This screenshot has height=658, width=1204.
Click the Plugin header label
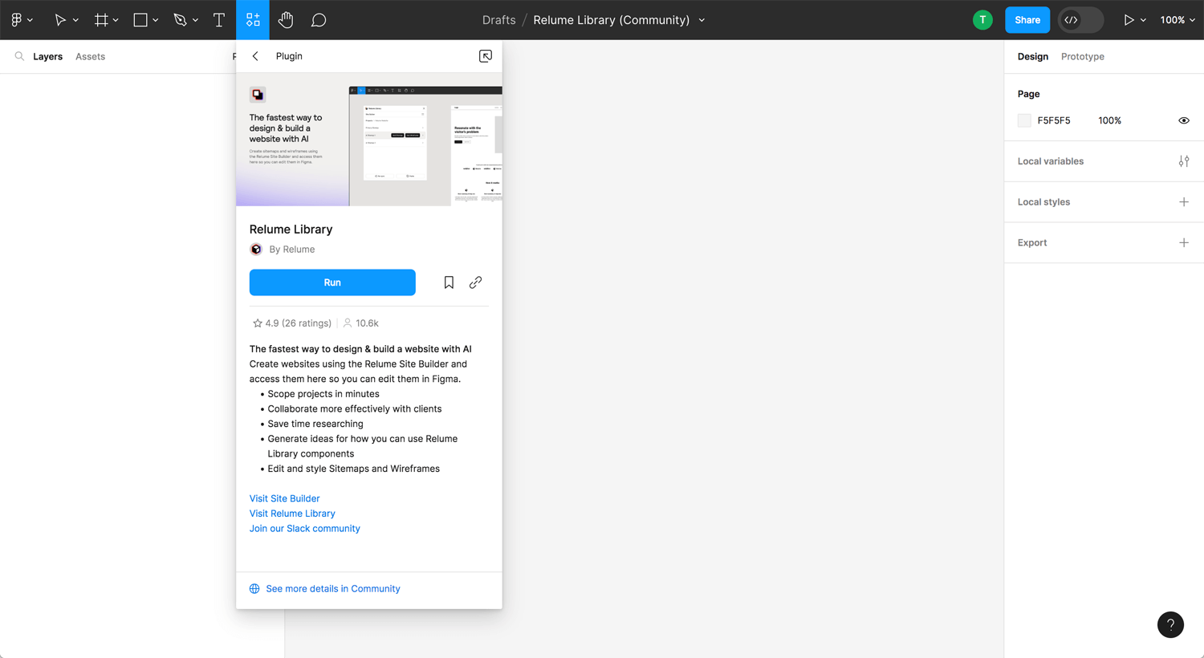pyautogui.click(x=289, y=56)
